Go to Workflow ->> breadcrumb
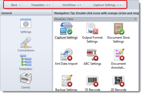Image resolution: width=143 pixels, height=95 pixels. pos(72,5)
